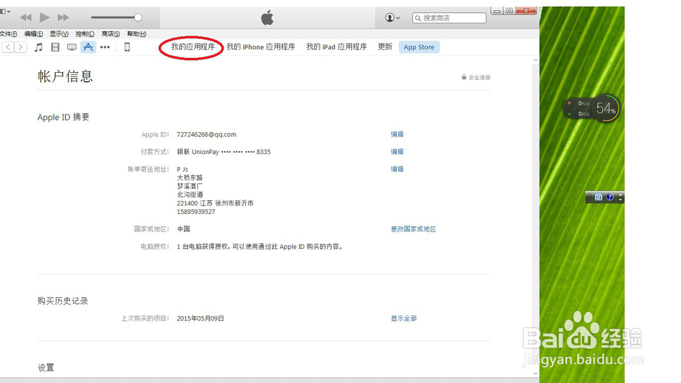Start playback with the play button

point(44,18)
